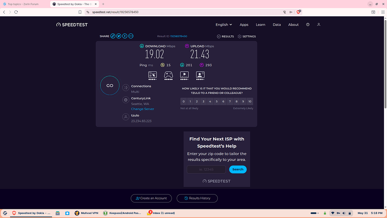Open the Result ID 19256578450 link
387x218 pixels.
(178, 36)
